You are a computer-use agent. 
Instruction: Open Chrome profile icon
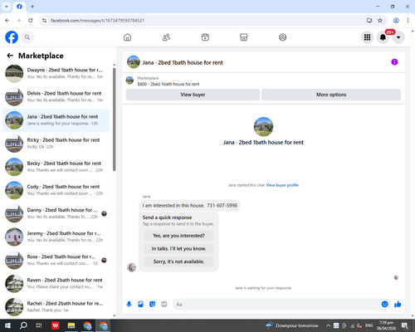pos(396,21)
